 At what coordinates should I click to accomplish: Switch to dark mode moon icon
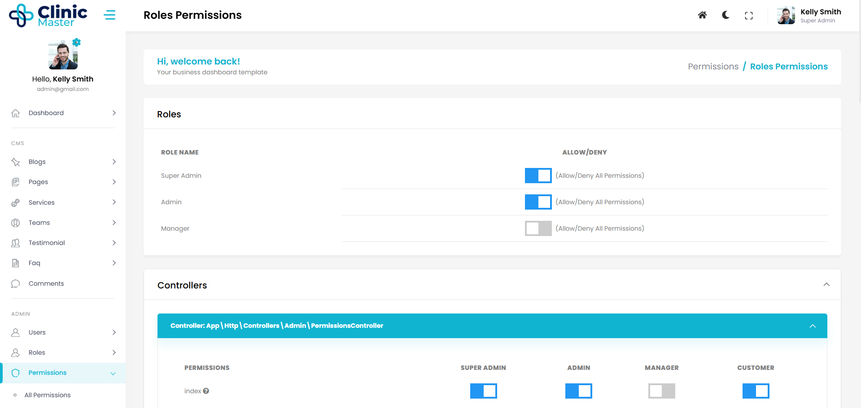(x=726, y=15)
